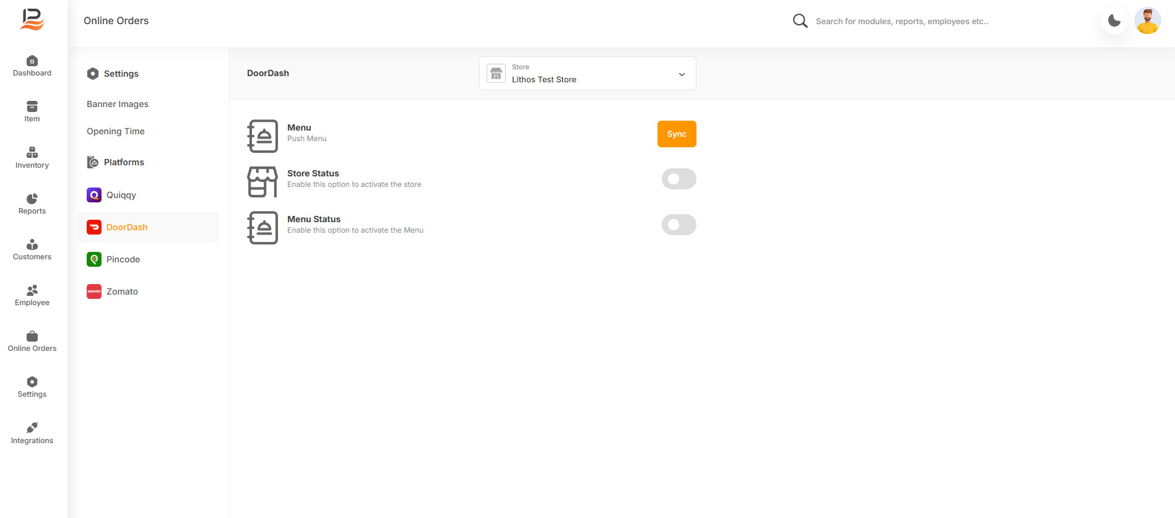The height and width of the screenshot is (518, 1175).
Task: Open the Lithos Test Store selector
Action: tap(587, 74)
